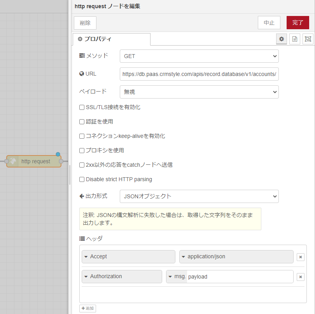Remove the Authorization header row

point(301,277)
